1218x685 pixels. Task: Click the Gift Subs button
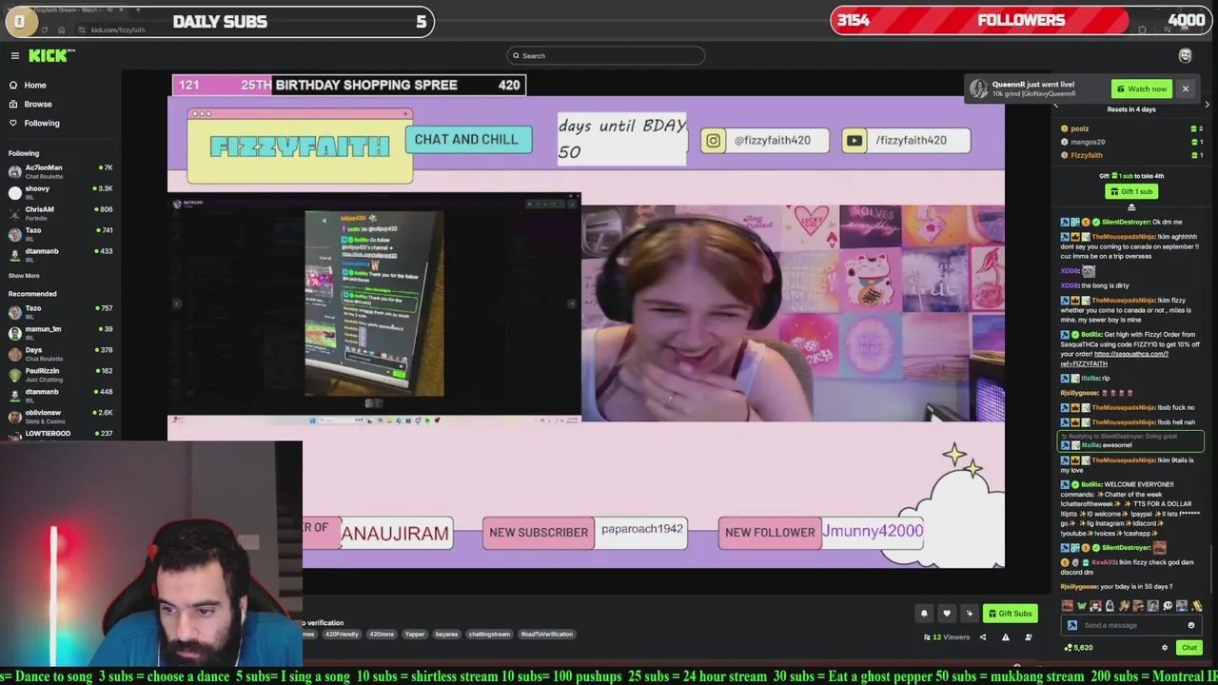(x=1010, y=614)
